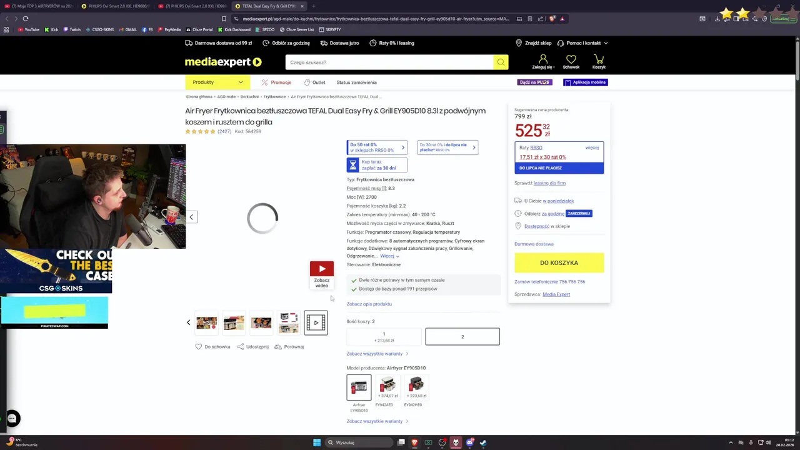This screenshot has height=450, width=800.
Task: Expand Więcej in additional functions
Action: tap(389, 256)
